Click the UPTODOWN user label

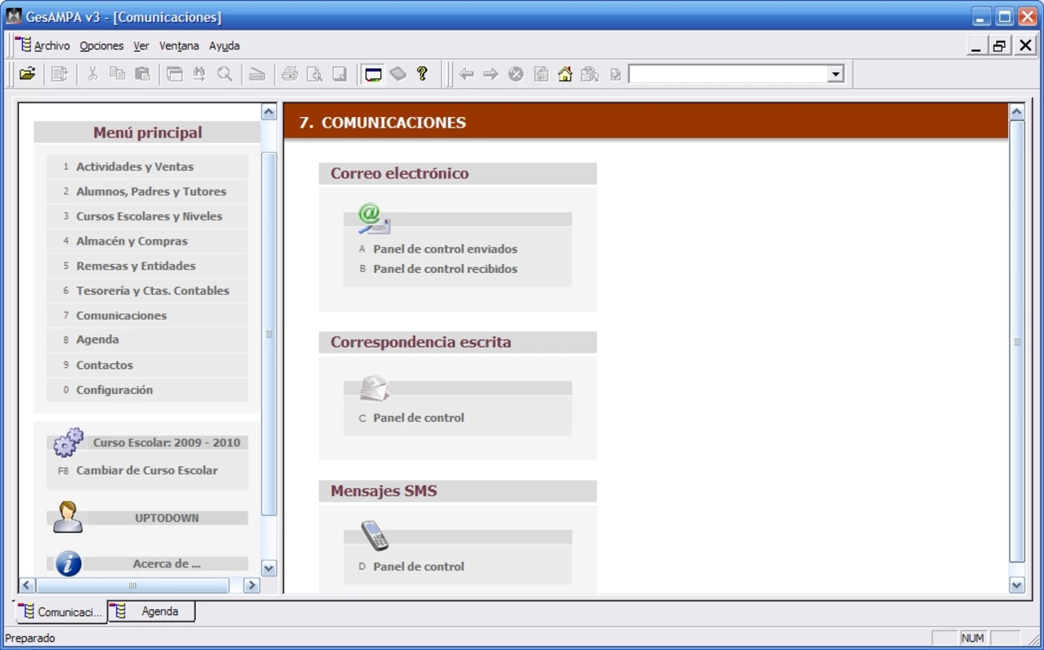(x=167, y=518)
